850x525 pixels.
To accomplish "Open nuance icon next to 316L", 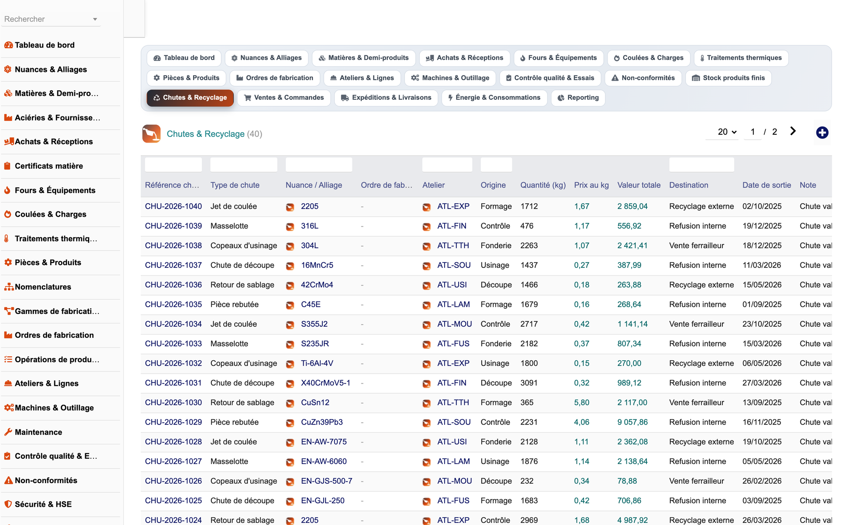I will coord(290,226).
